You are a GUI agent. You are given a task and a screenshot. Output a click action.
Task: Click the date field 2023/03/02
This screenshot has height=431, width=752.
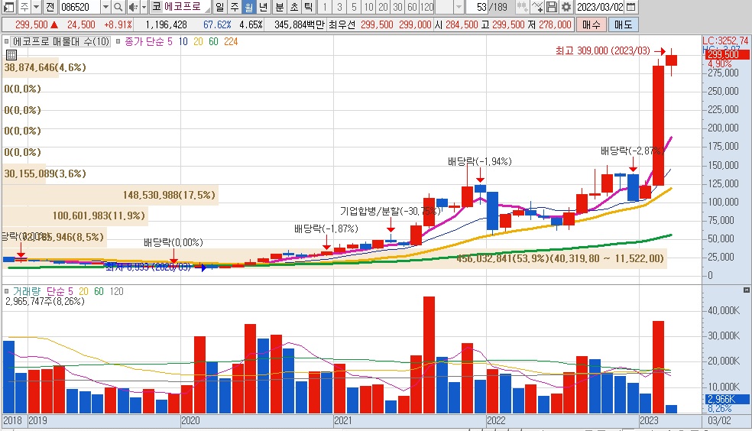[600, 7]
